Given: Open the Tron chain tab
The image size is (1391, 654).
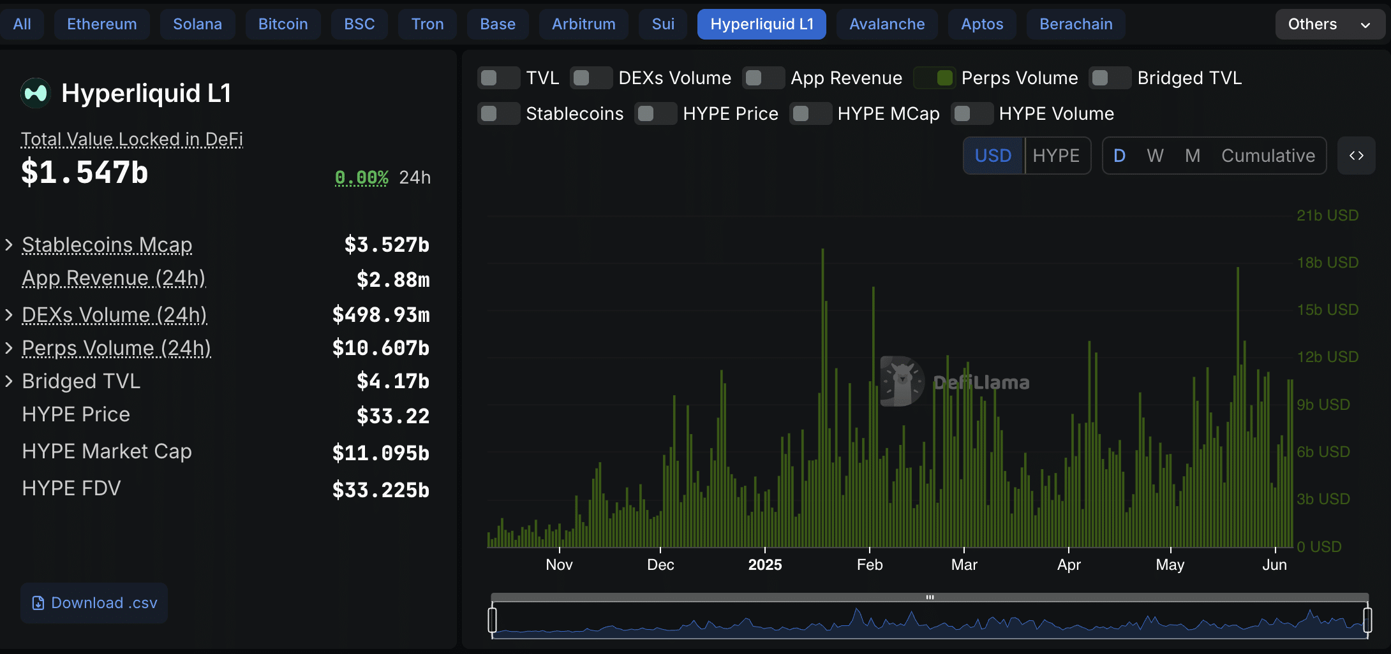Looking at the screenshot, I should [428, 24].
